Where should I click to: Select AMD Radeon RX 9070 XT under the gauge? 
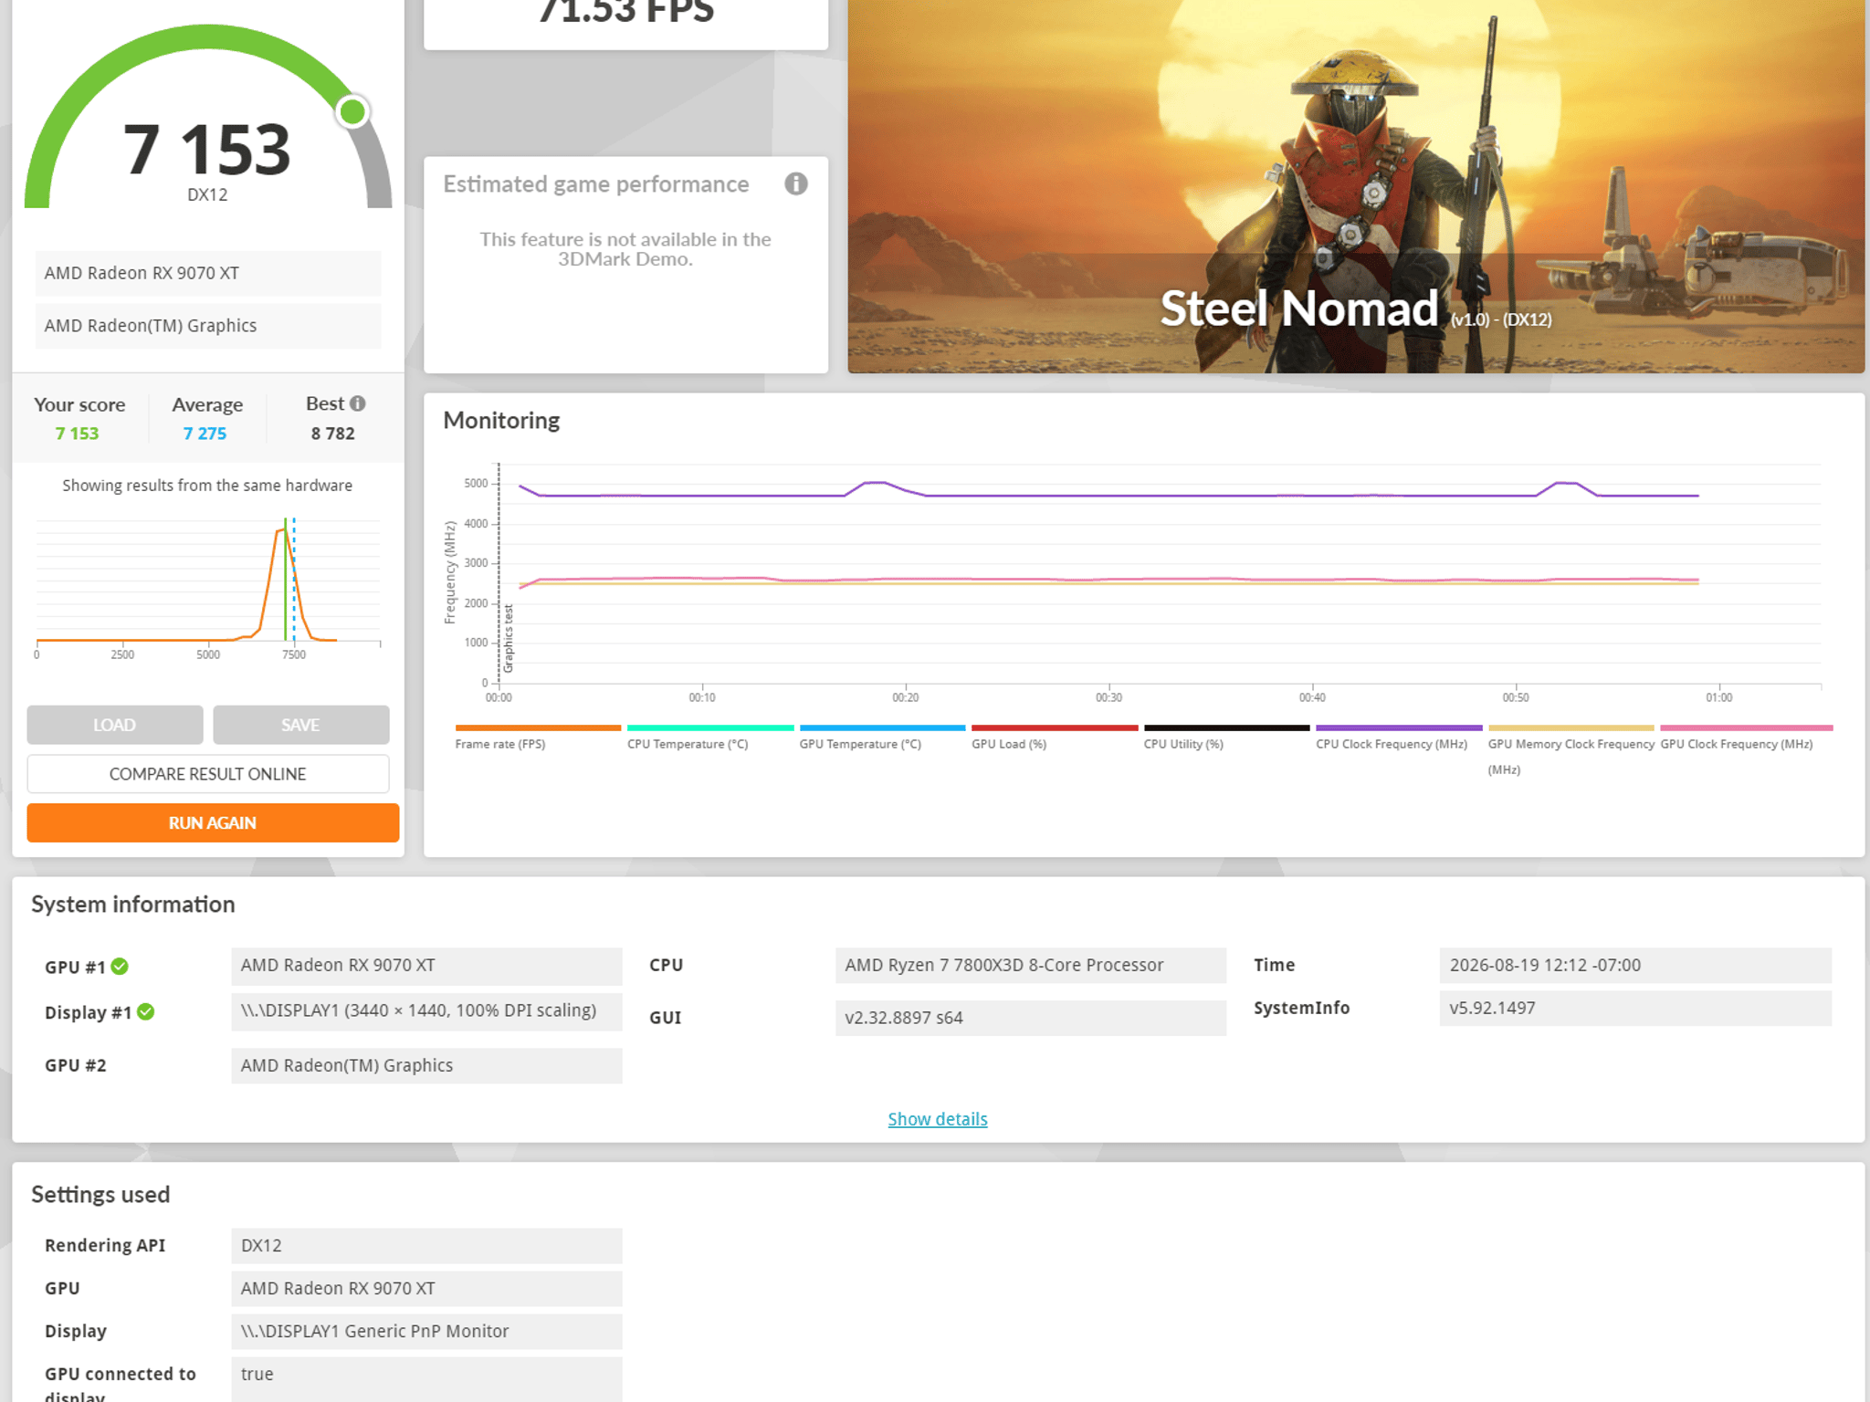pos(208,273)
